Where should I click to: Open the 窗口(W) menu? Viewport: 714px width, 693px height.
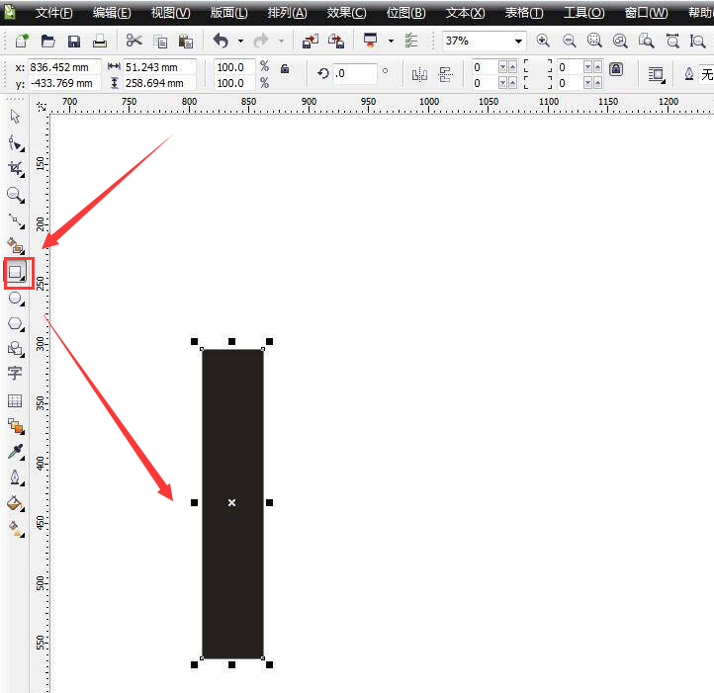(646, 13)
